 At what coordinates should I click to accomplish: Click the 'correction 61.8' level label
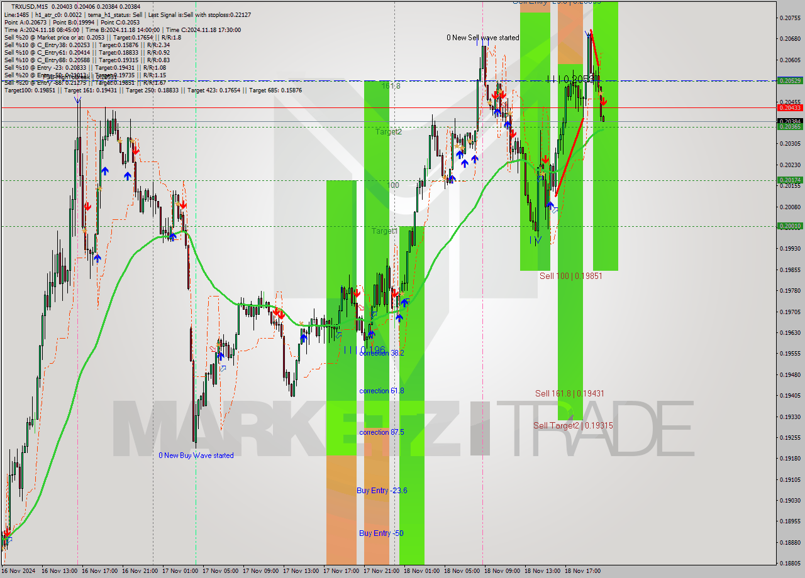point(382,391)
